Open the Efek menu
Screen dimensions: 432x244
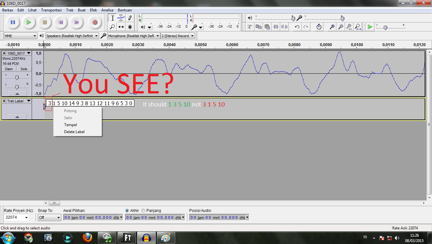pos(93,10)
